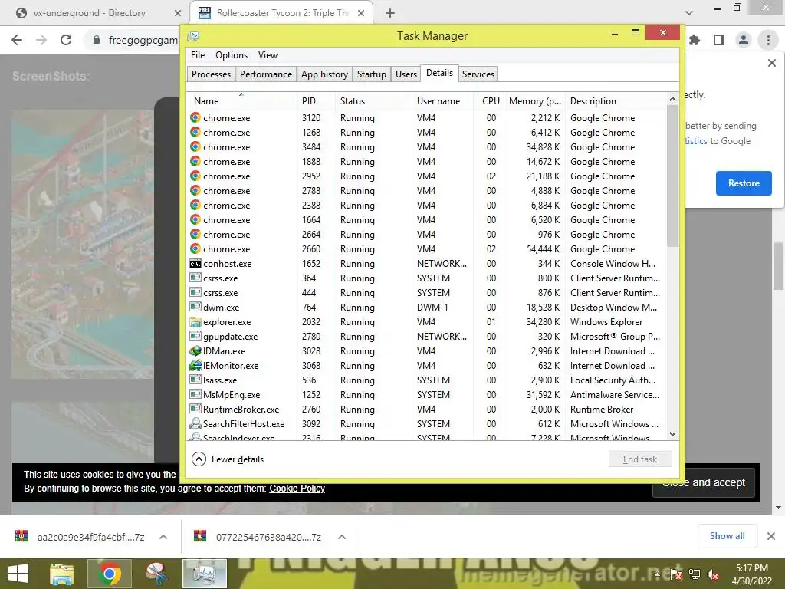Select the MsMpEng.exe process icon
785x589 pixels.
pos(195,394)
